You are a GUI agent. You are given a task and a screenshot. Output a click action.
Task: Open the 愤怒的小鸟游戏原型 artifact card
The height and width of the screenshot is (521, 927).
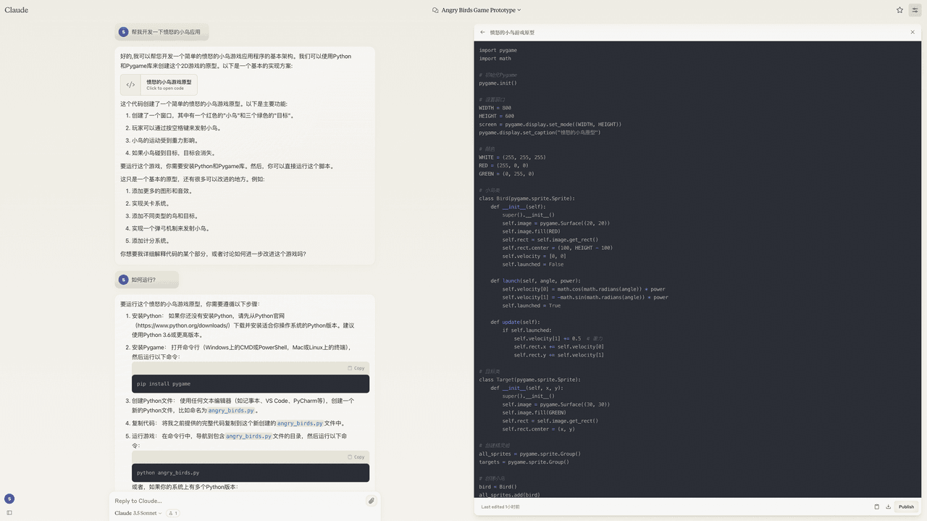[x=159, y=85]
